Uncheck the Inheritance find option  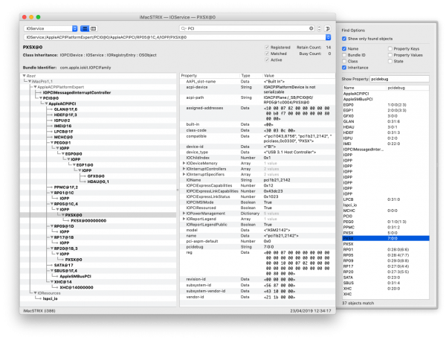point(344,67)
